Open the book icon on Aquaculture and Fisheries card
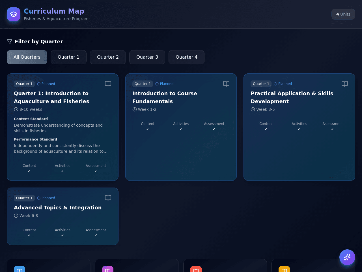This screenshot has height=272, width=362. [x=108, y=84]
